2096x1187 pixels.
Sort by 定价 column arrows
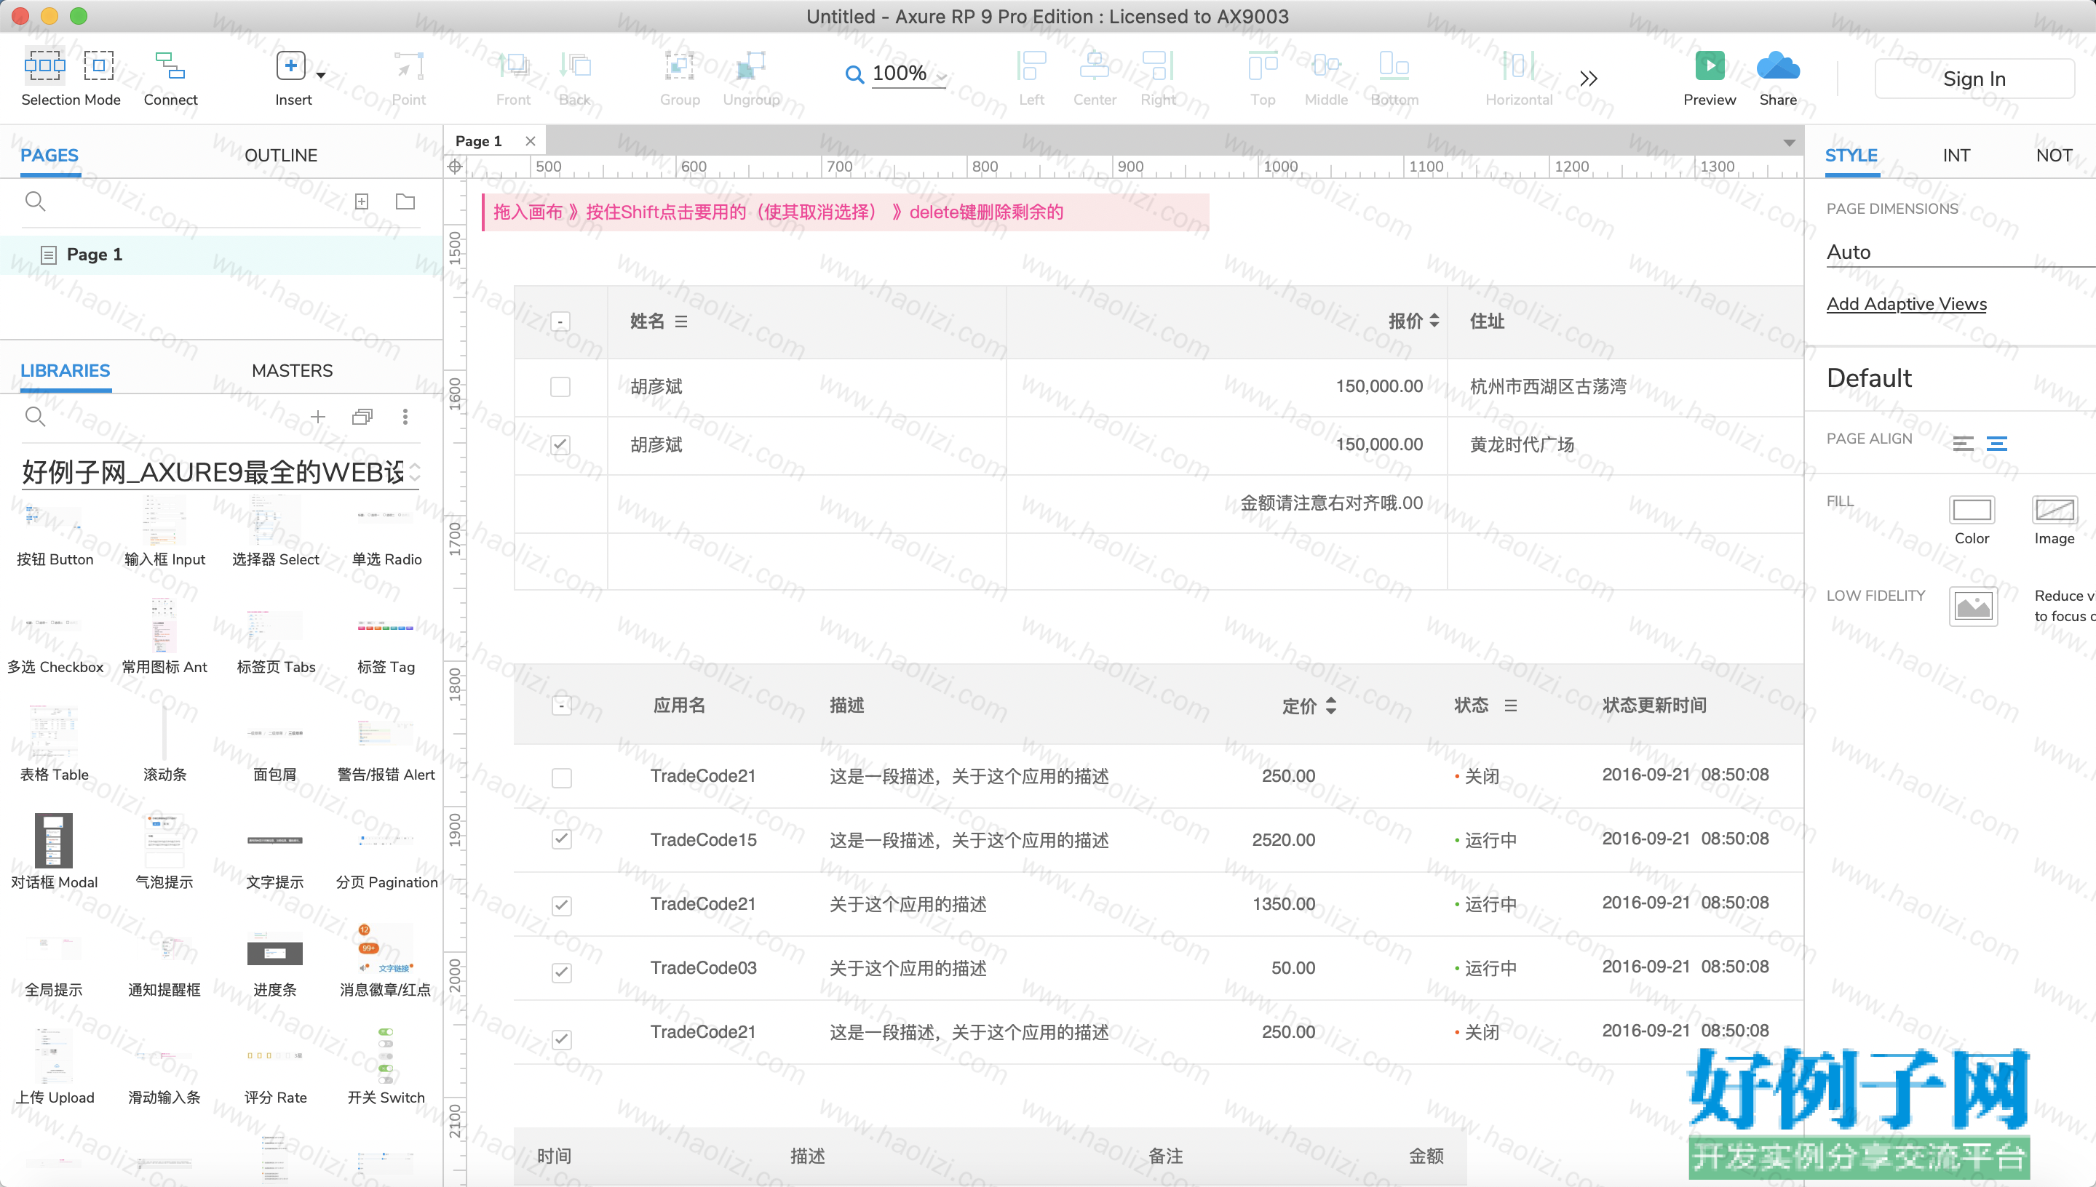click(1330, 706)
